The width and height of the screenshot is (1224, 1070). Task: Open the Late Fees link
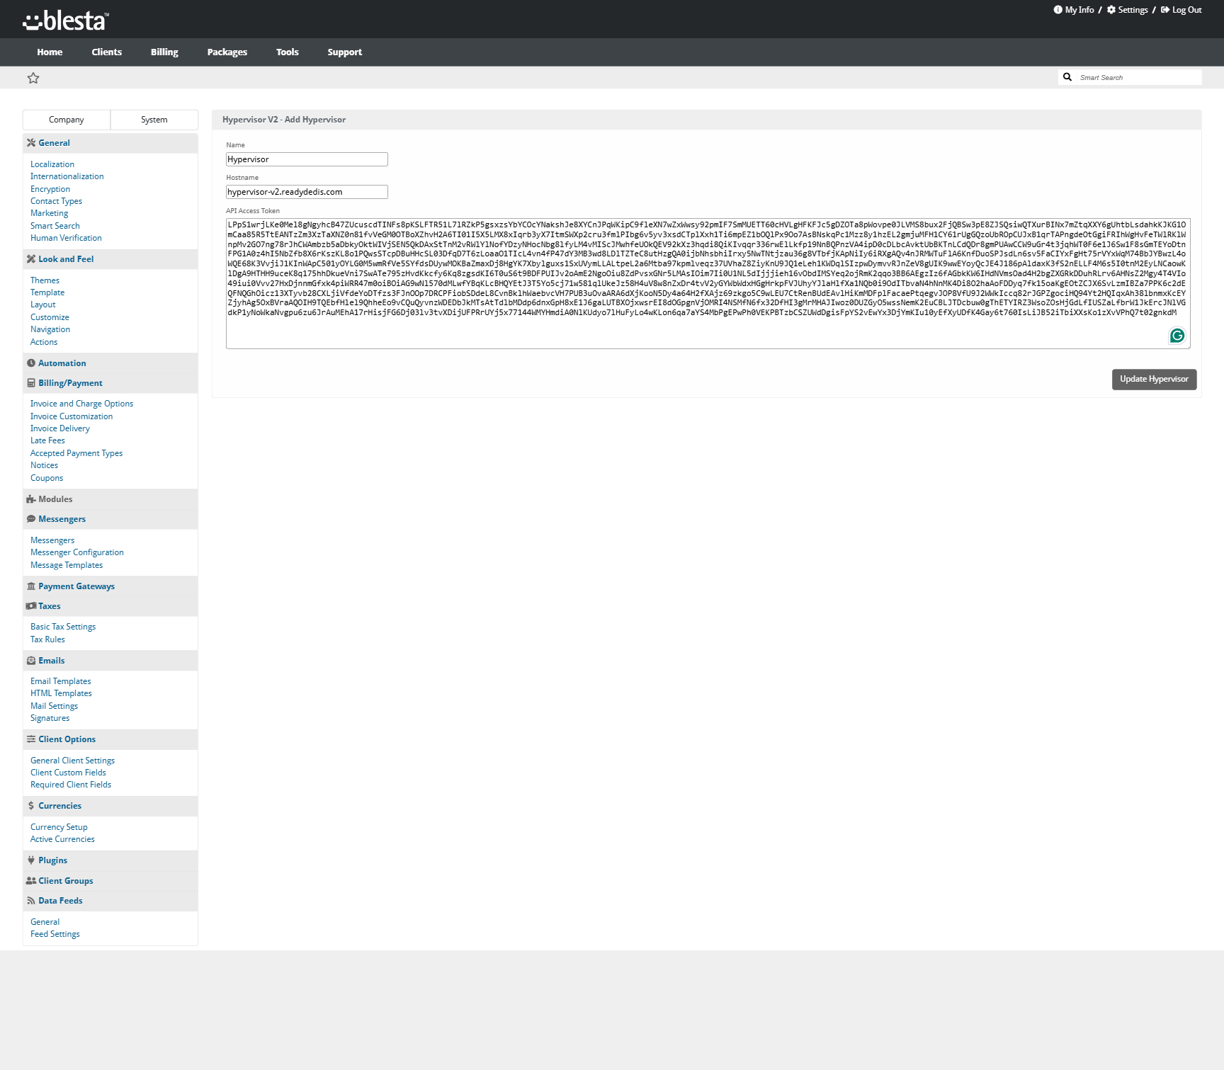tap(47, 440)
